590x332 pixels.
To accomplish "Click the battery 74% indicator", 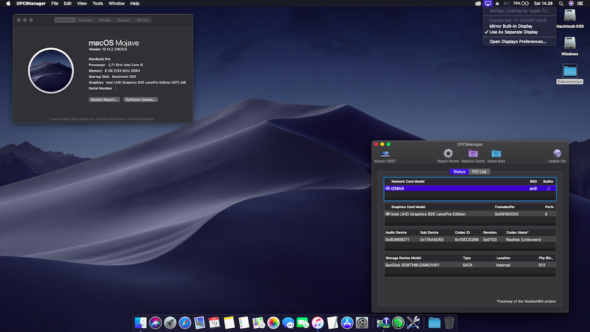I will (521, 4).
